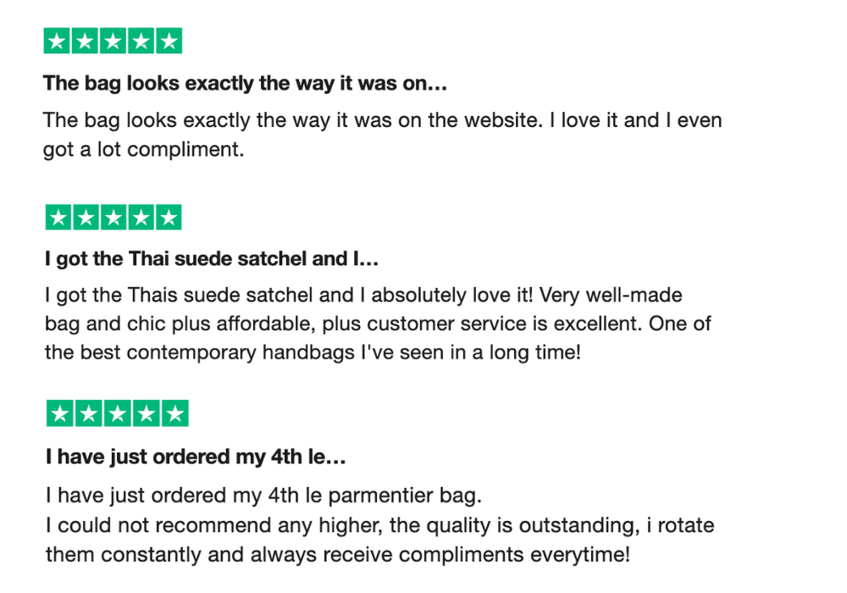Viewport: 847px width, 593px height.
Task: Click the "Very well-made" review body line
Action: point(363,296)
